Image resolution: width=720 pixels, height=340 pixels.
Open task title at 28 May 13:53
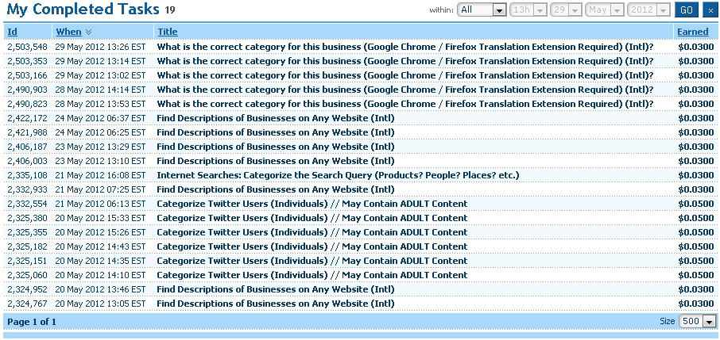pyautogui.click(x=405, y=104)
